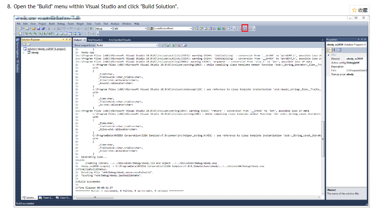Open the Project menu
The image size is (372, 211).
[42, 24]
